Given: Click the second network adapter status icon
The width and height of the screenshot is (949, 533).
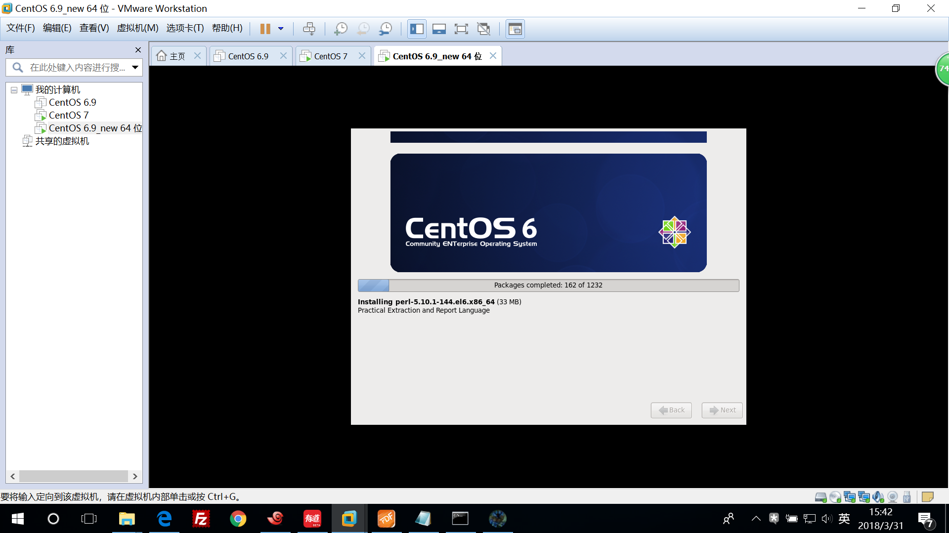Looking at the screenshot, I should [864, 497].
